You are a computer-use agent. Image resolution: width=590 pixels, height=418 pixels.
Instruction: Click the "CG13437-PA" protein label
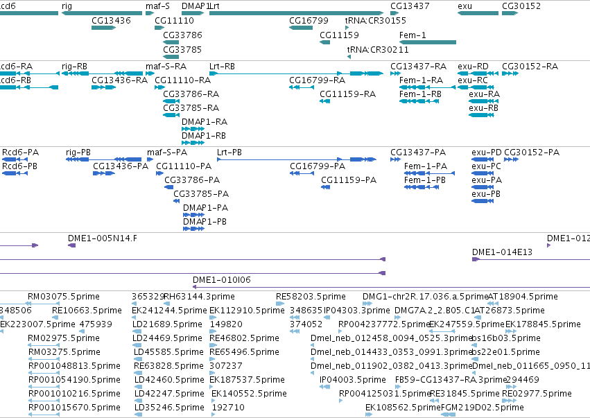(418, 153)
